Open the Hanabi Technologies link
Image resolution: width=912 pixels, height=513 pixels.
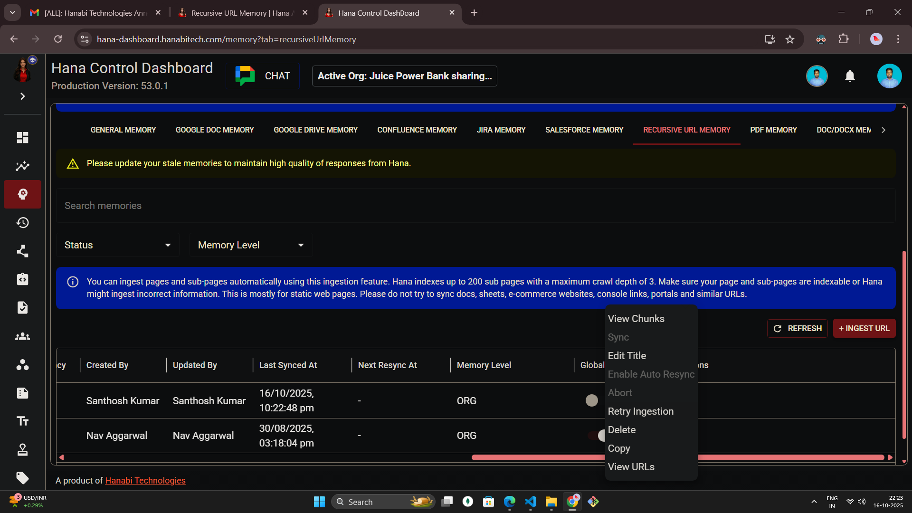(x=145, y=480)
